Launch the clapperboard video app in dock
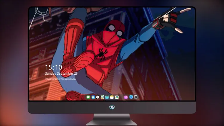Image resolution: width=224 pixels, height=126 pixels. pyautogui.click(x=107, y=97)
